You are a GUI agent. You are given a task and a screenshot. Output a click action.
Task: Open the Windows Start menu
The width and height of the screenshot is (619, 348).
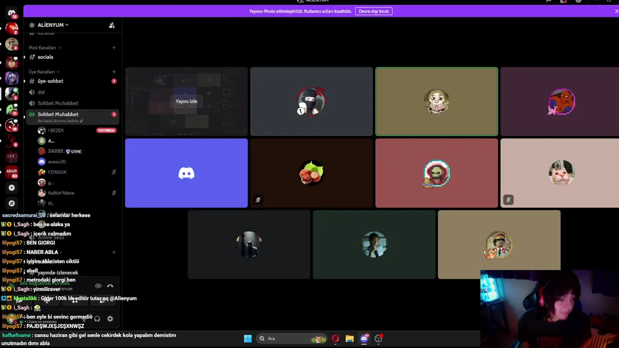point(248,339)
